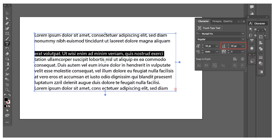
Task: Toggle Snap to Glyph icon button
Action: 235,59
